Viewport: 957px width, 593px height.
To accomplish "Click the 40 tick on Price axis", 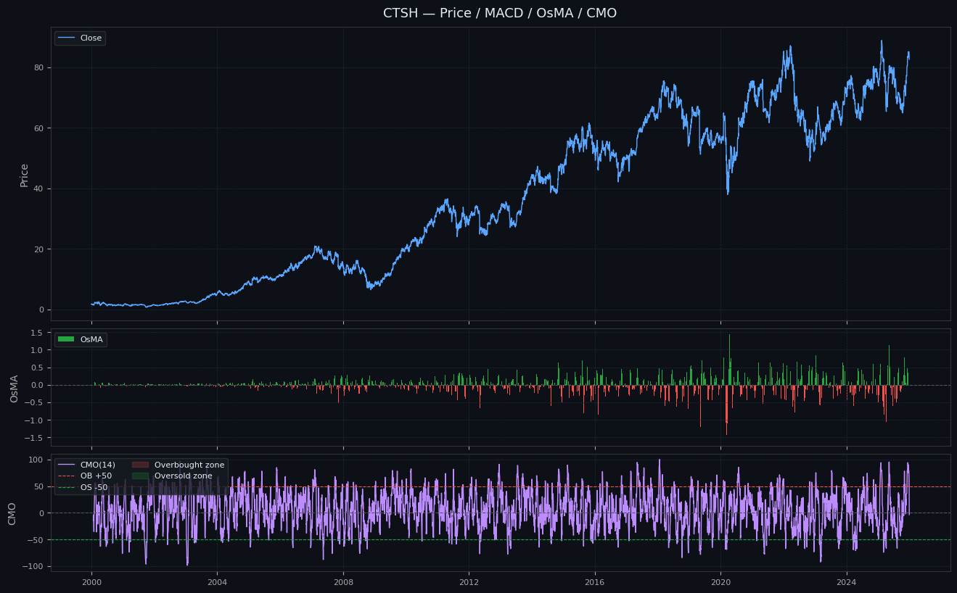I will [39, 188].
